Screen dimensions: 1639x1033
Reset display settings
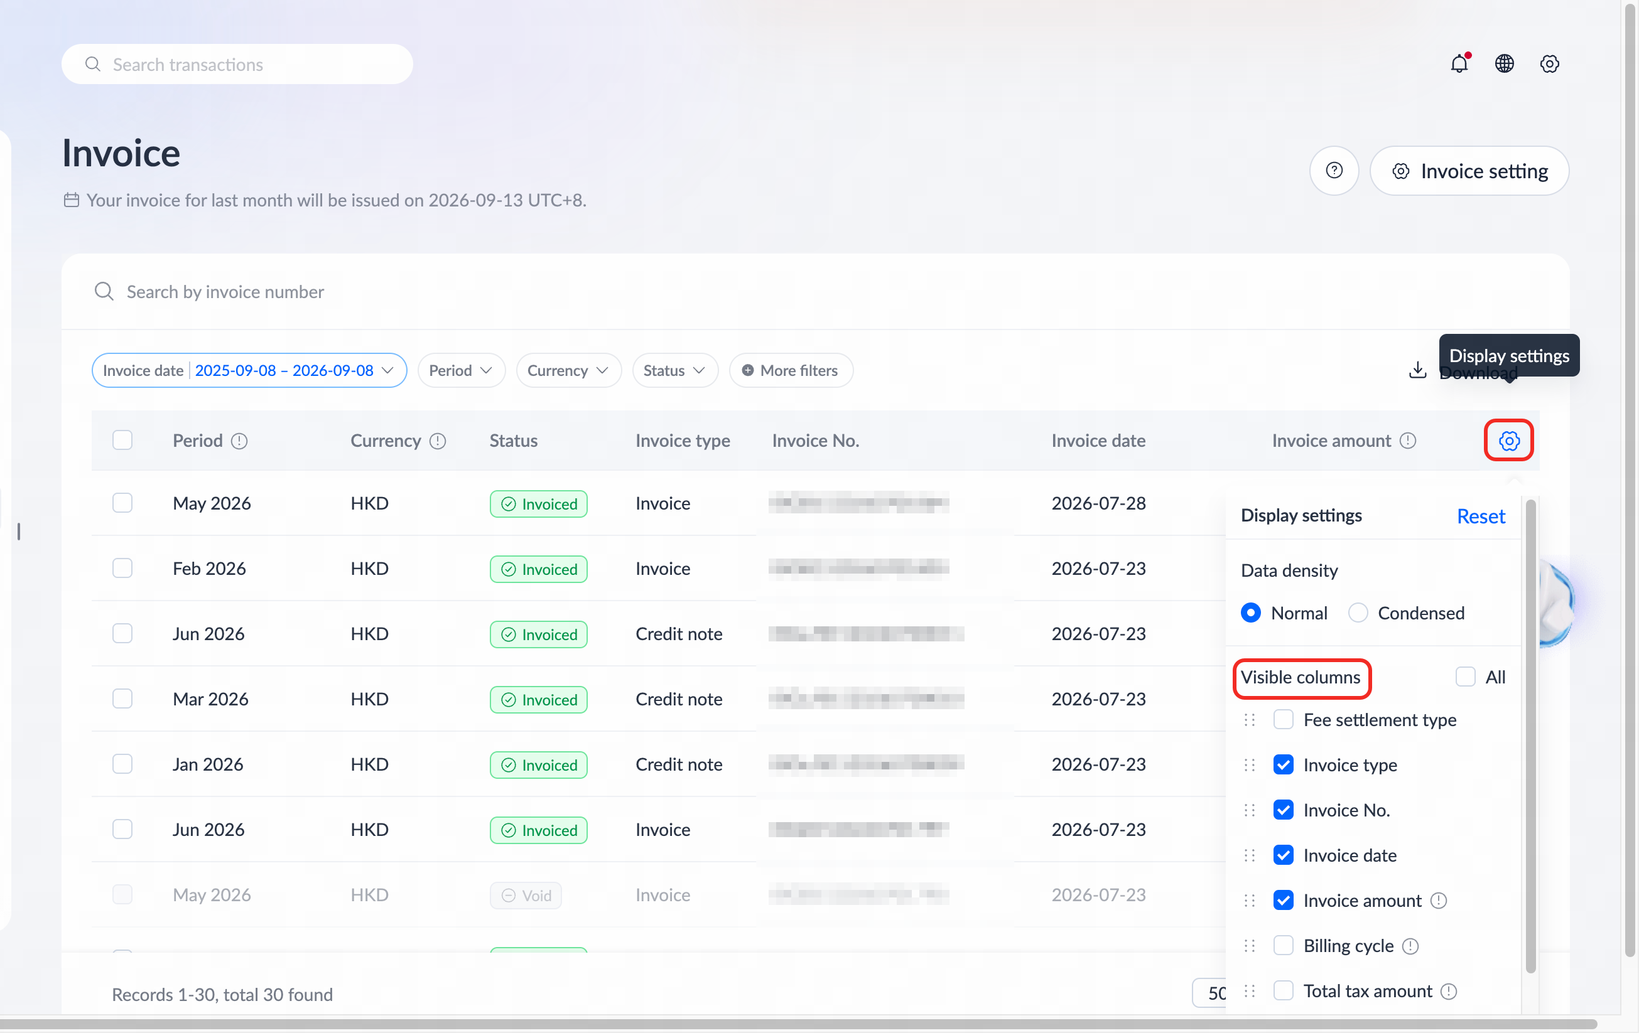tap(1480, 516)
